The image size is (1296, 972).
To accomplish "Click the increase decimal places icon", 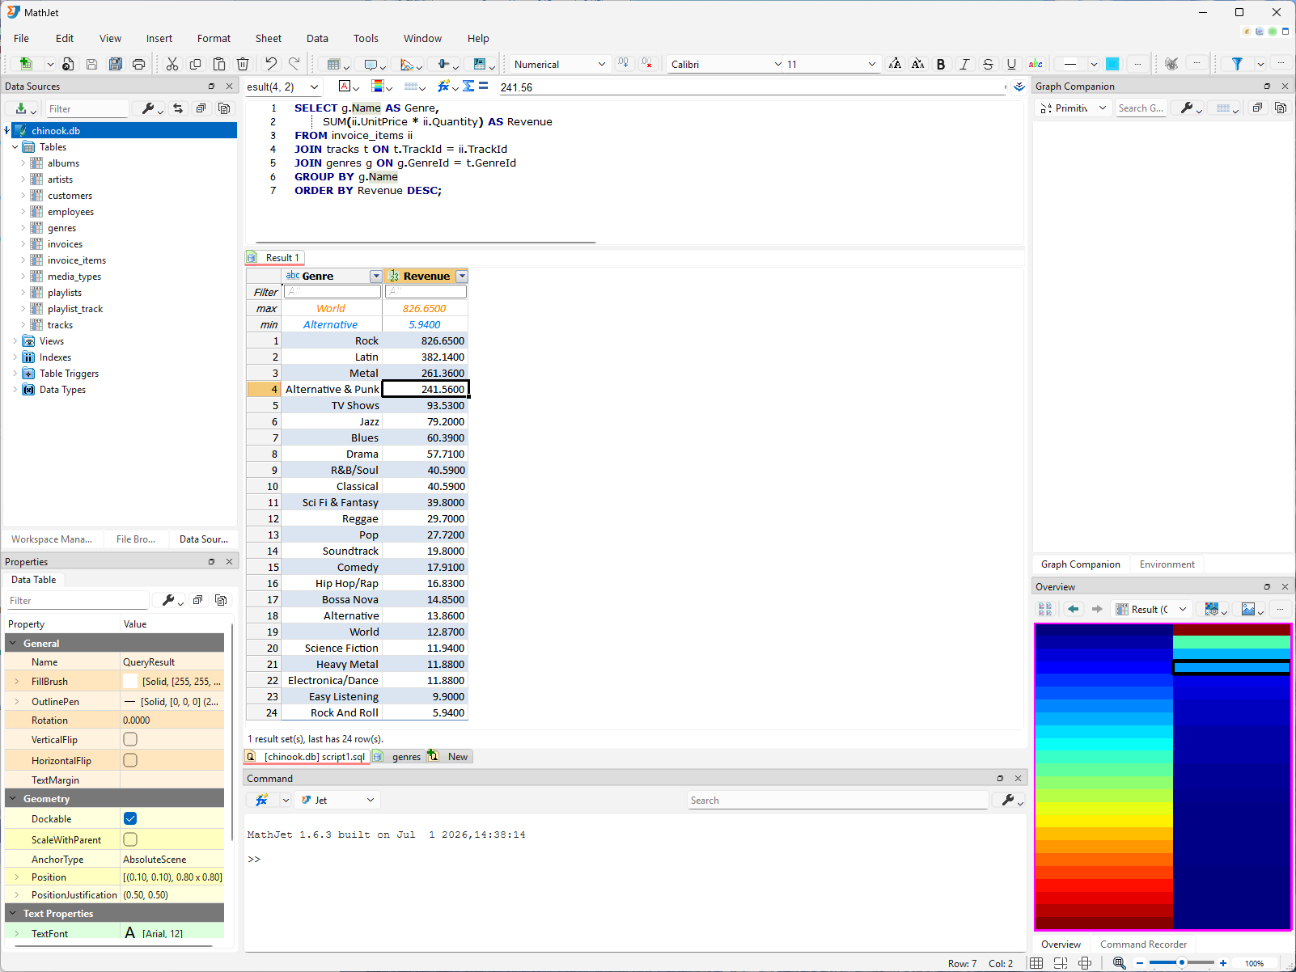I will 624,64.
